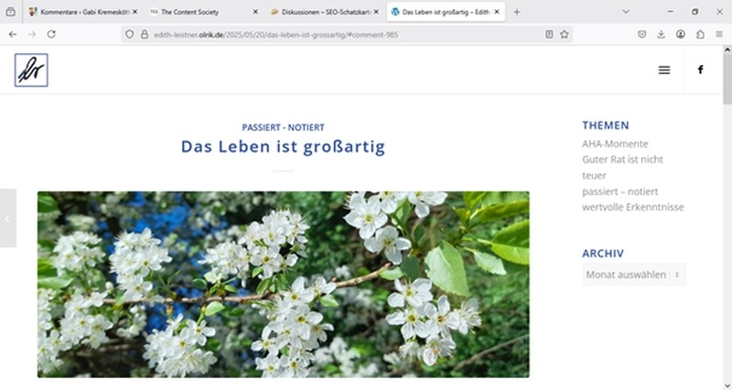Click the 'PASSIERT - NOTIERT' category link
Image resolution: width=732 pixels, height=390 pixels.
click(x=283, y=127)
